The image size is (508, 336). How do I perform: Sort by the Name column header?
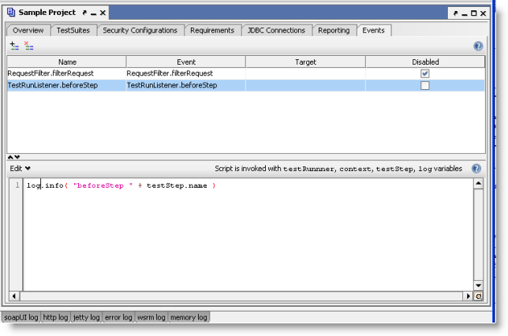[67, 62]
